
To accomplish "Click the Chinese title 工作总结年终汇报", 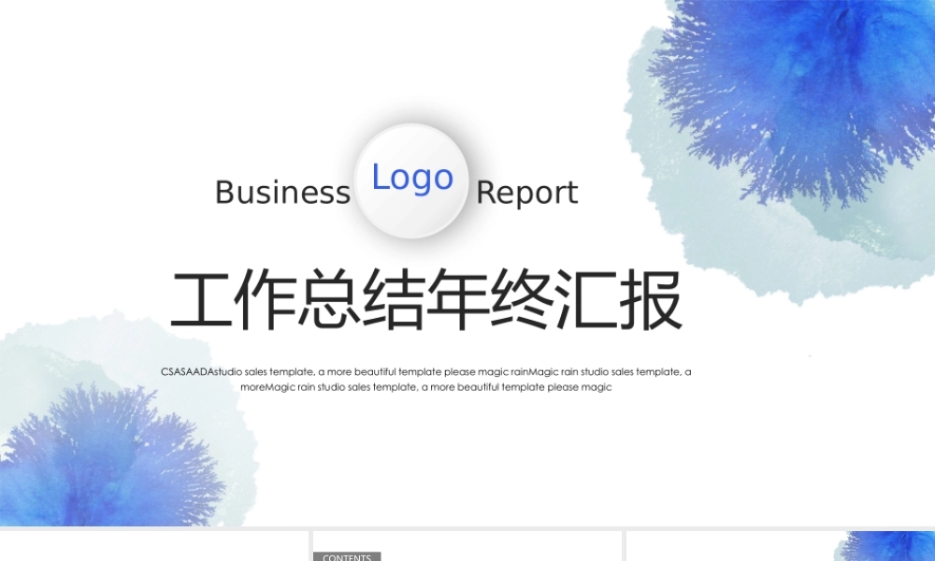I will (x=426, y=301).
